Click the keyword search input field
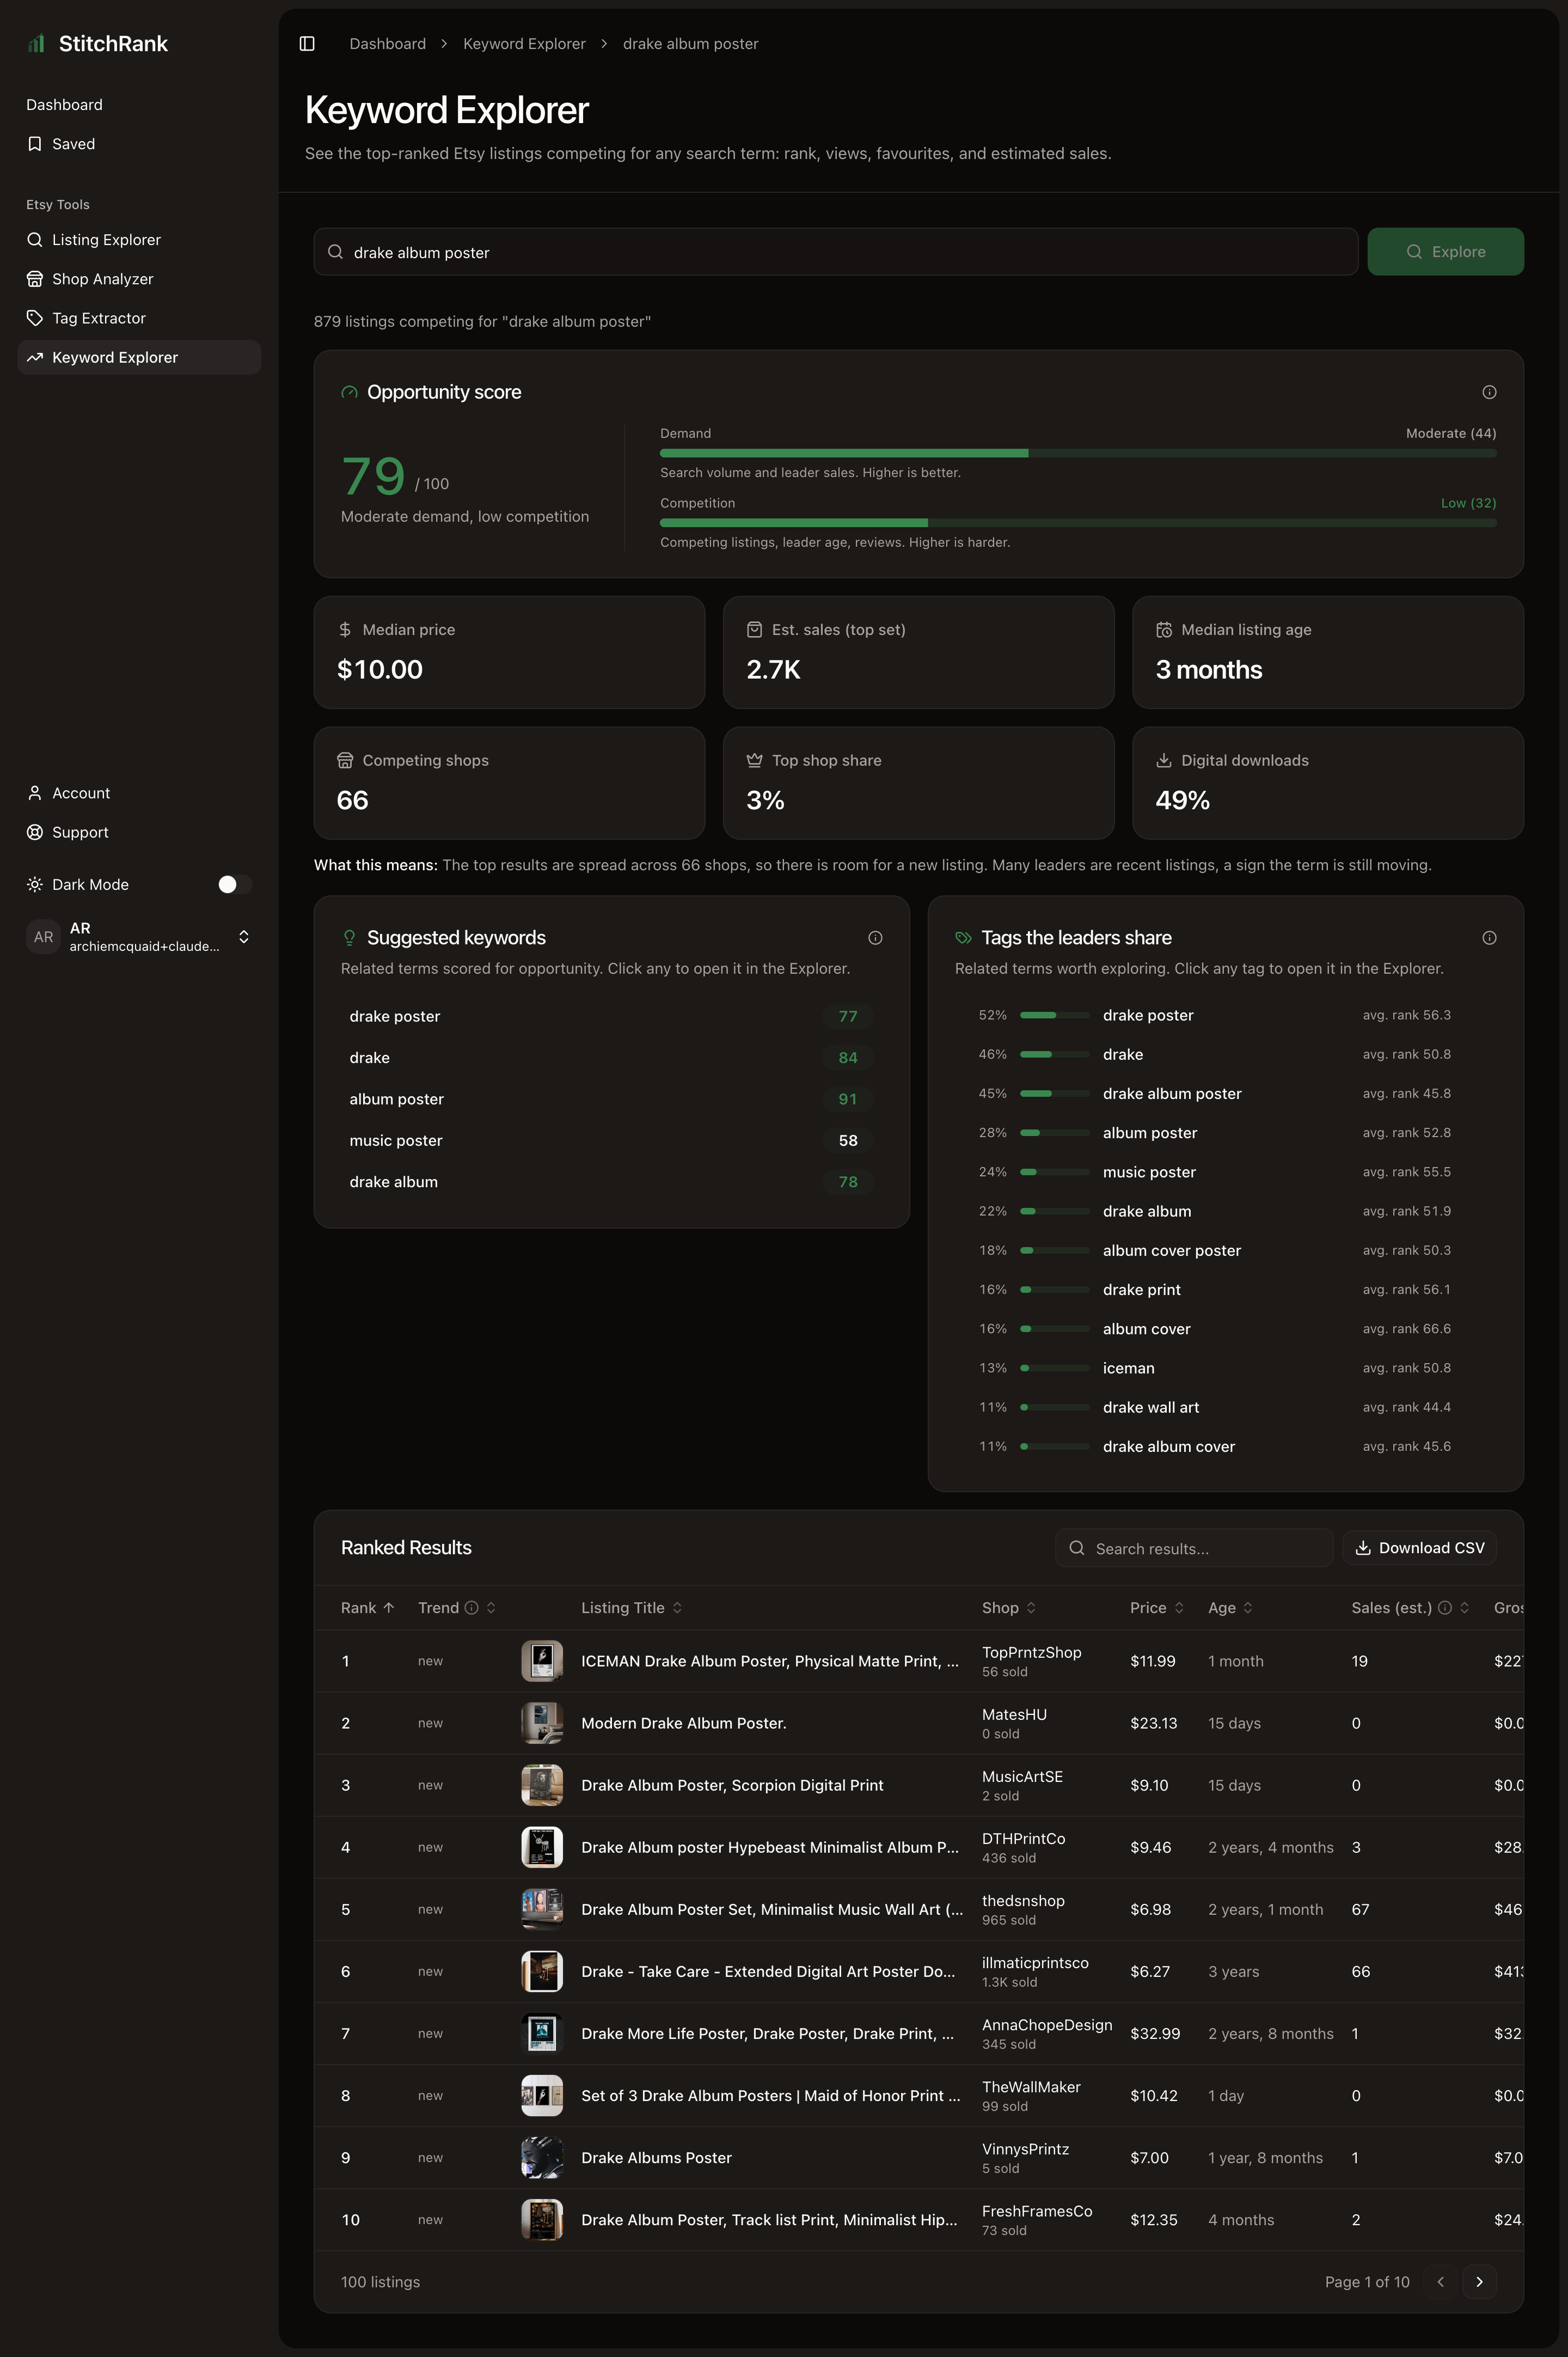 pyautogui.click(x=836, y=252)
